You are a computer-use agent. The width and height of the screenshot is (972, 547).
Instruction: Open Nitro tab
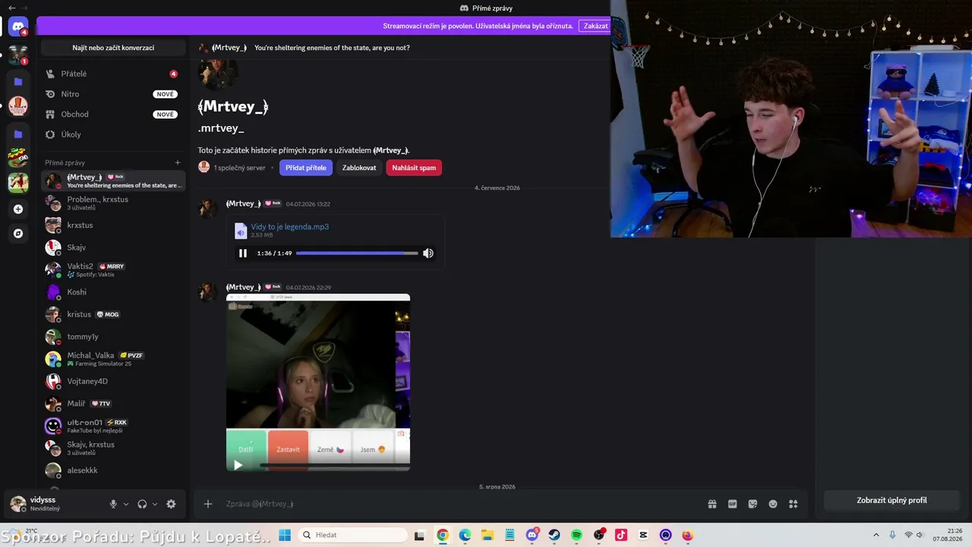(112, 94)
